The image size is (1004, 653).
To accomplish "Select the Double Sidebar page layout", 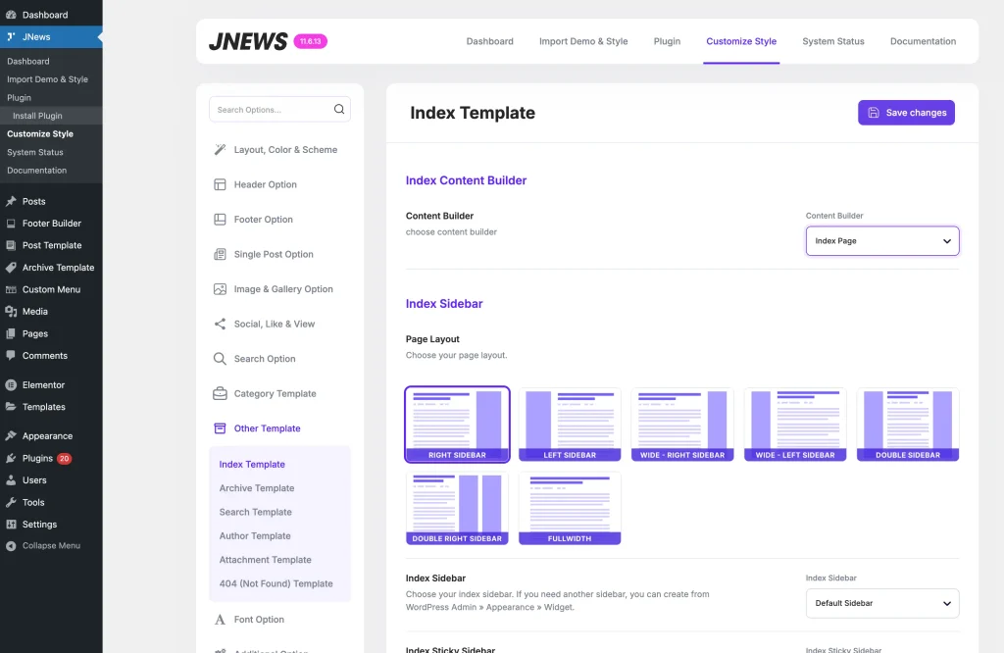I will [x=908, y=424].
